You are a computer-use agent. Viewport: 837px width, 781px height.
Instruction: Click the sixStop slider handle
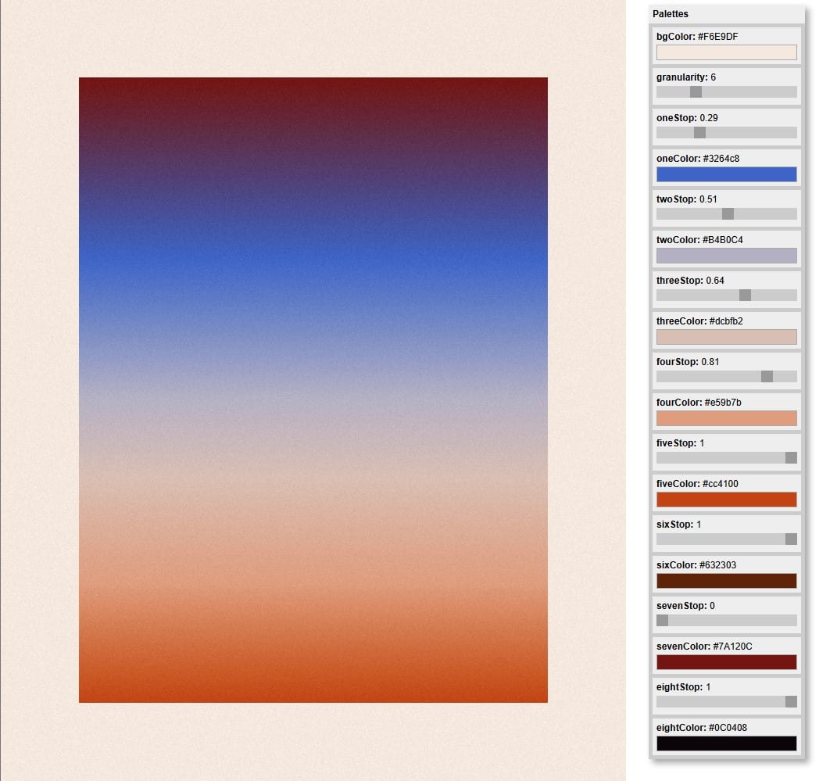click(791, 539)
